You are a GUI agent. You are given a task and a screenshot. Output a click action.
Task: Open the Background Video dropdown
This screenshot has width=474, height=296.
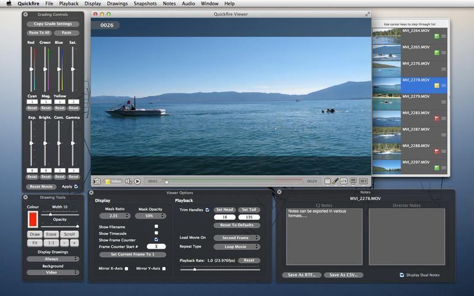53,272
